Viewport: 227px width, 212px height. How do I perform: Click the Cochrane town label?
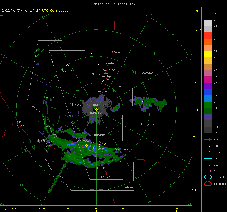click(x=82, y=141)
